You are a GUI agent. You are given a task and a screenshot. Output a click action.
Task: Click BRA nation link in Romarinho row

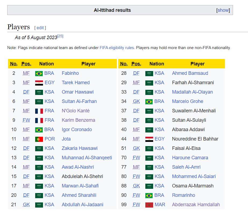coord(159,195)
